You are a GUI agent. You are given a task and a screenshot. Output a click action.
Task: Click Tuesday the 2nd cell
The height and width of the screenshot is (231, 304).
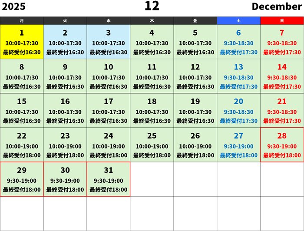(65, 42)
